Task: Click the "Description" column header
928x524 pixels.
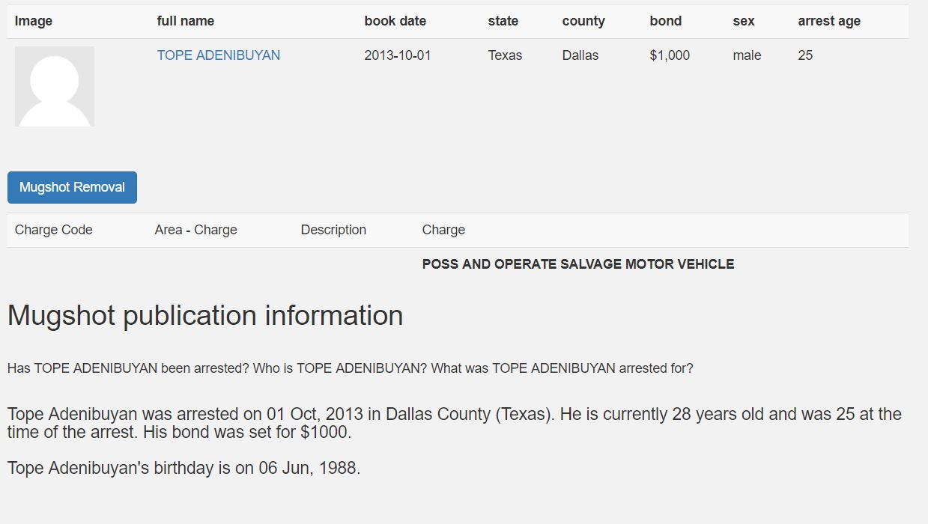Action: [333, 230]
